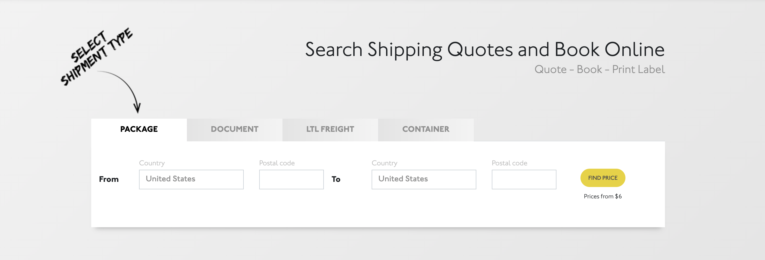Click the From label next to country field
This screenshot has height=260, width=765.
(x=109, y=179)
